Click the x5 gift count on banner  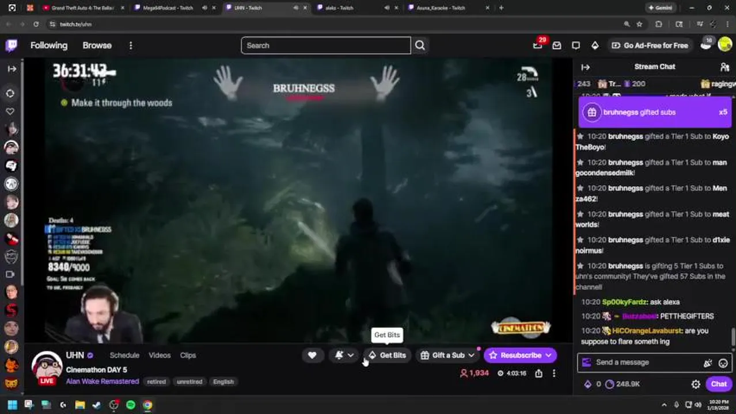(x=723, y=112)
